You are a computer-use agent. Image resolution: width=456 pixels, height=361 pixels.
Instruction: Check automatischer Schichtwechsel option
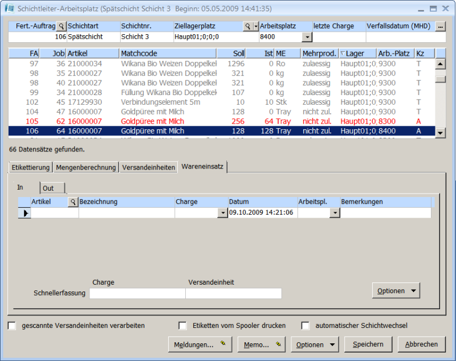[306, 326]
